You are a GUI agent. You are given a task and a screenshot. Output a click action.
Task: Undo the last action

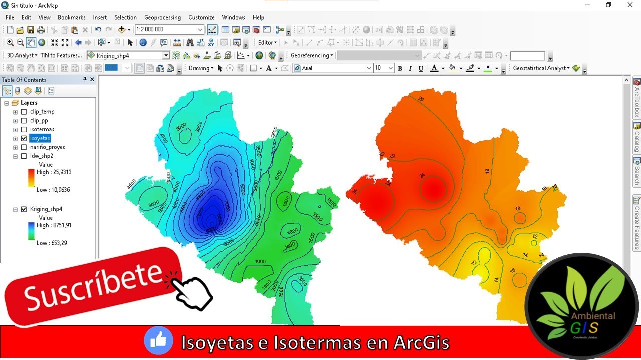(98, 30)
